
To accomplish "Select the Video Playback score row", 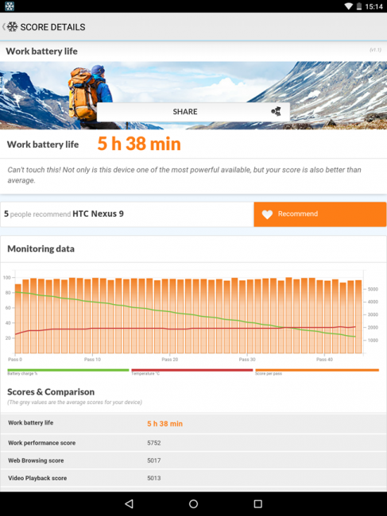I will (x=193, y=478).
